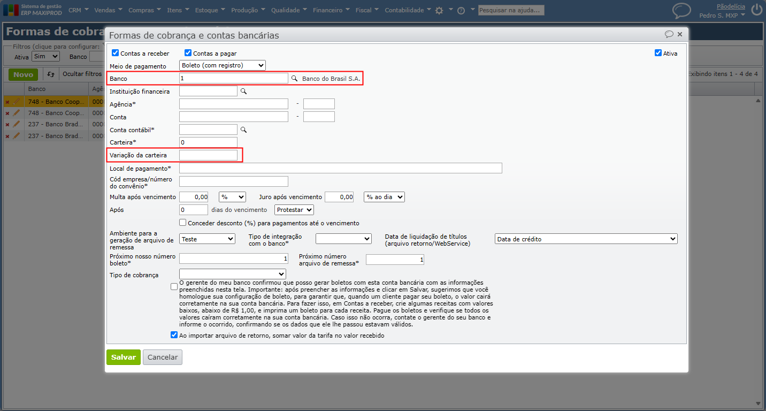Click the Banco code input field
This screenshot has width=766, height=411.
(x=234, y=78)
